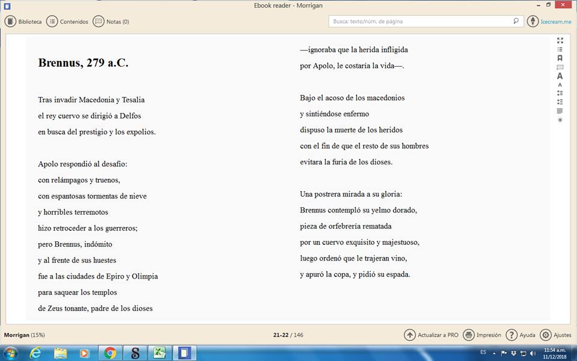The height and width of the screenshot is (361, 577).
Task: Switch to Google Chrome in taskbar
Action: pyautogui.click(x=110, y=353)
